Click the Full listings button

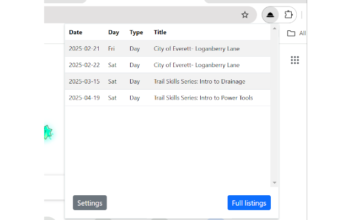[x=249, y=203]
